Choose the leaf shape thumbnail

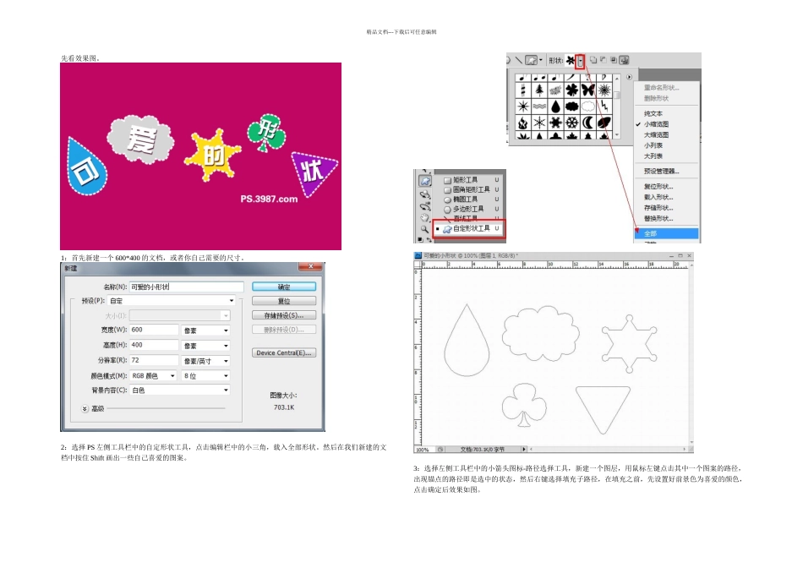coord(604,123)
